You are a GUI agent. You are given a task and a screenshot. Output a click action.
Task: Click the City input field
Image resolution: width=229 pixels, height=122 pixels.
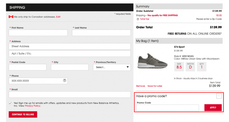click(x=70, y=67)
